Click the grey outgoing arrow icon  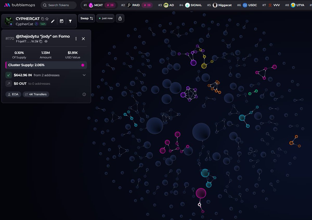click(9, 84)
